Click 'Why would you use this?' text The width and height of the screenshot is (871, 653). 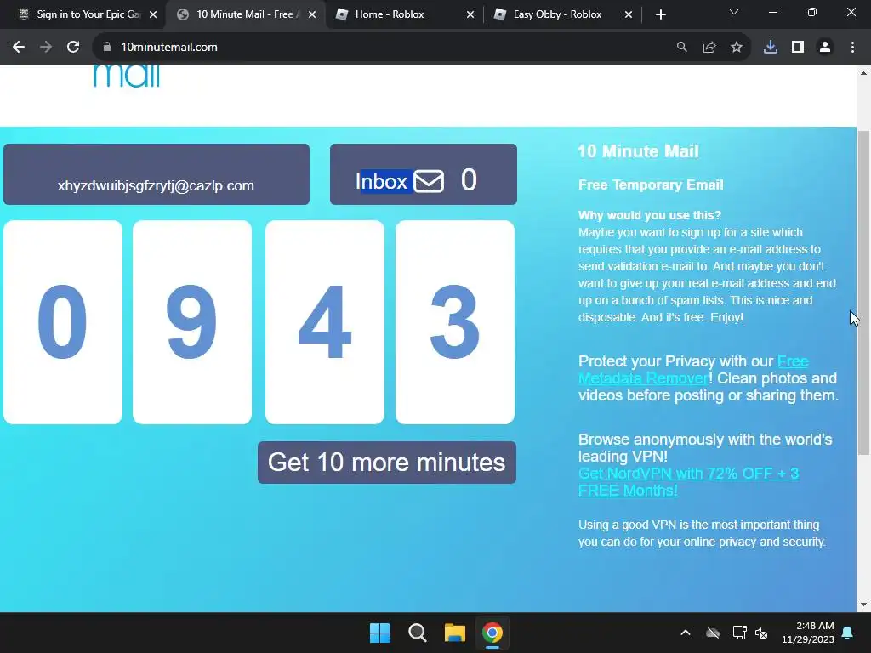coord(649,215)
